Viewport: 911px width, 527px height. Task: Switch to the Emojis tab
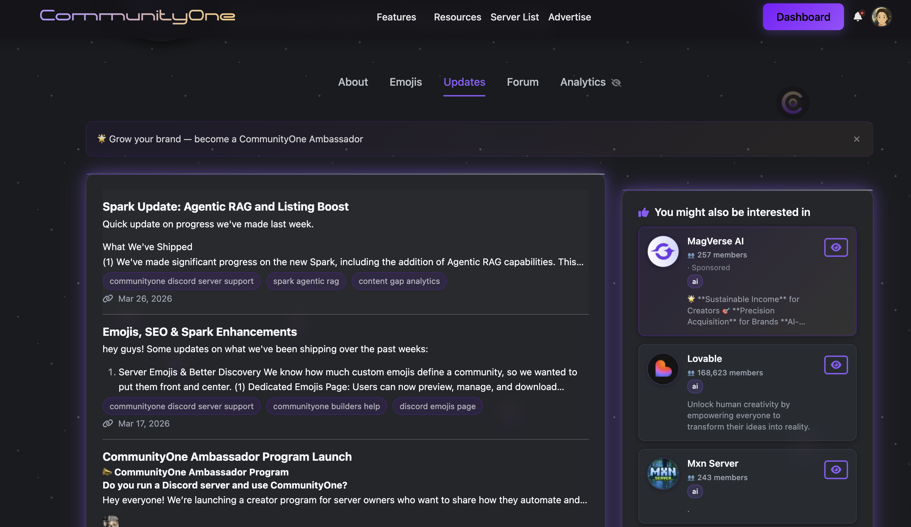(406, 82)
